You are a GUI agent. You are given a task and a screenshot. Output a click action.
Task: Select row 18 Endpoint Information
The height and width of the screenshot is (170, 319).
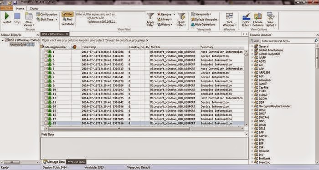pyautogui.click(x=144, y=123)
